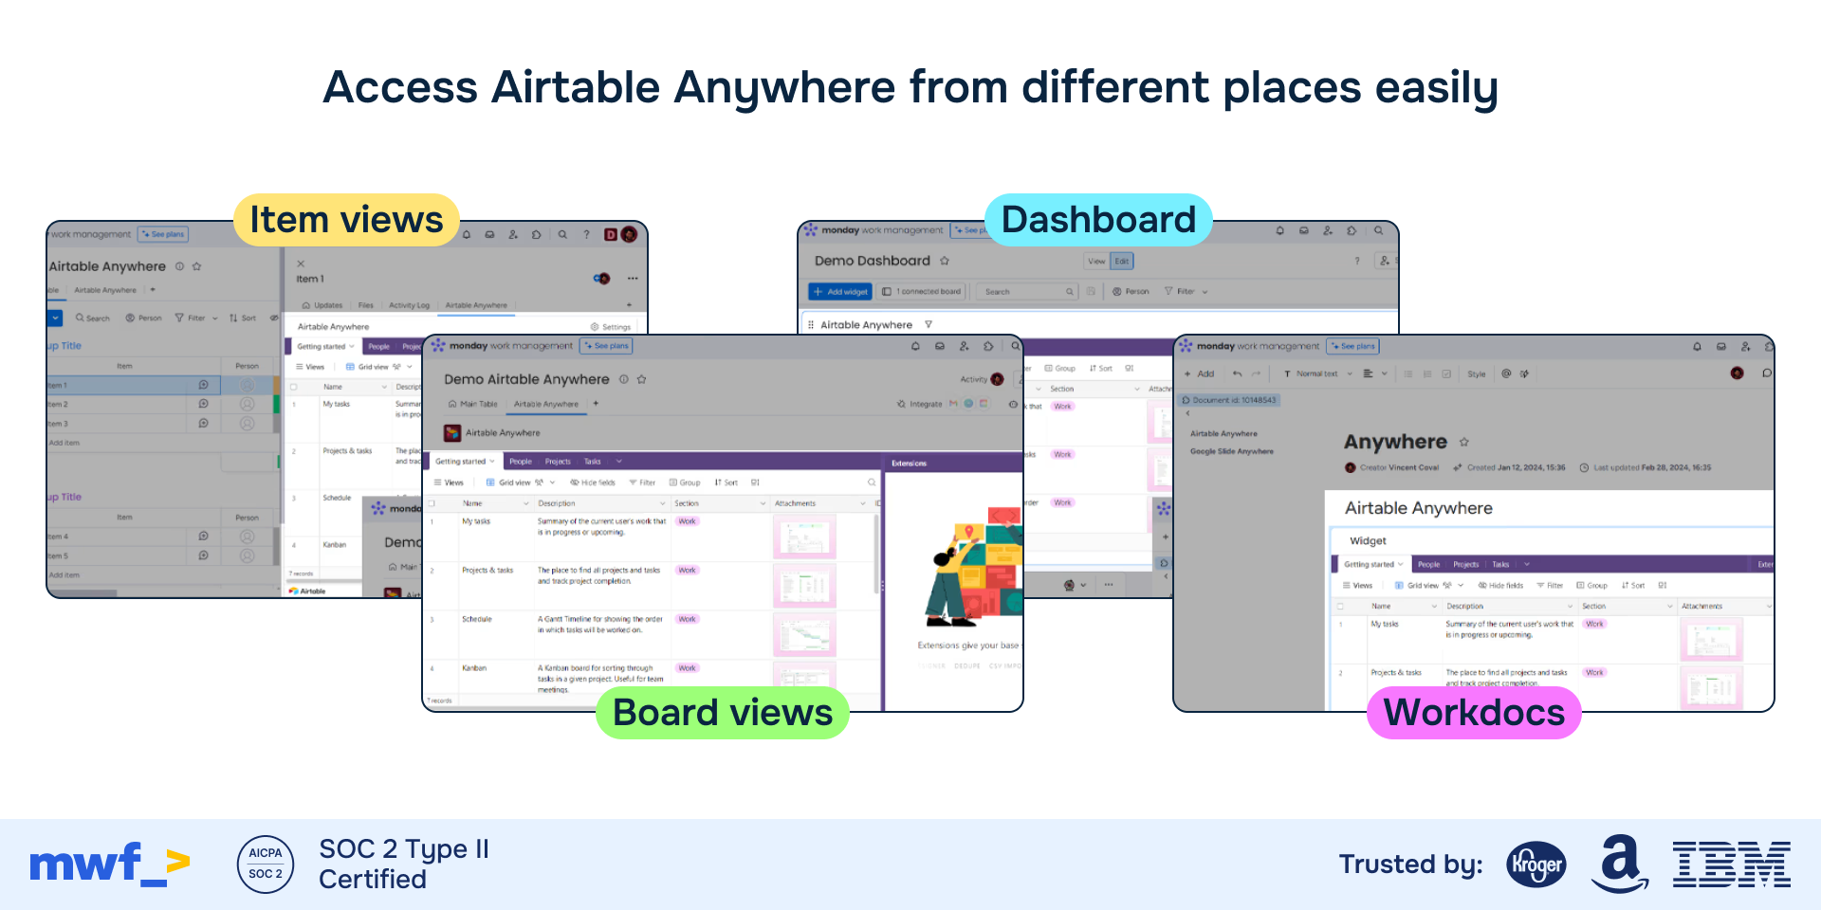This screenshot has height=910, width=1821.
Task: Click bulleted list icon in Workdocs toolbar
Action: 1408,373
